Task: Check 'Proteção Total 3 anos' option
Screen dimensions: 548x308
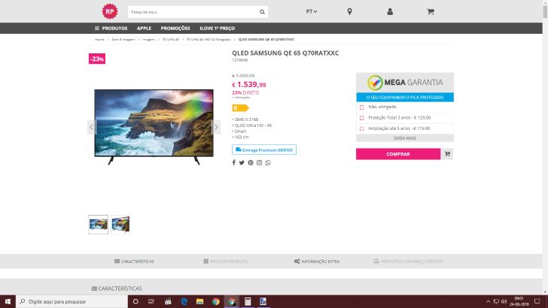Action: (362, 118)
